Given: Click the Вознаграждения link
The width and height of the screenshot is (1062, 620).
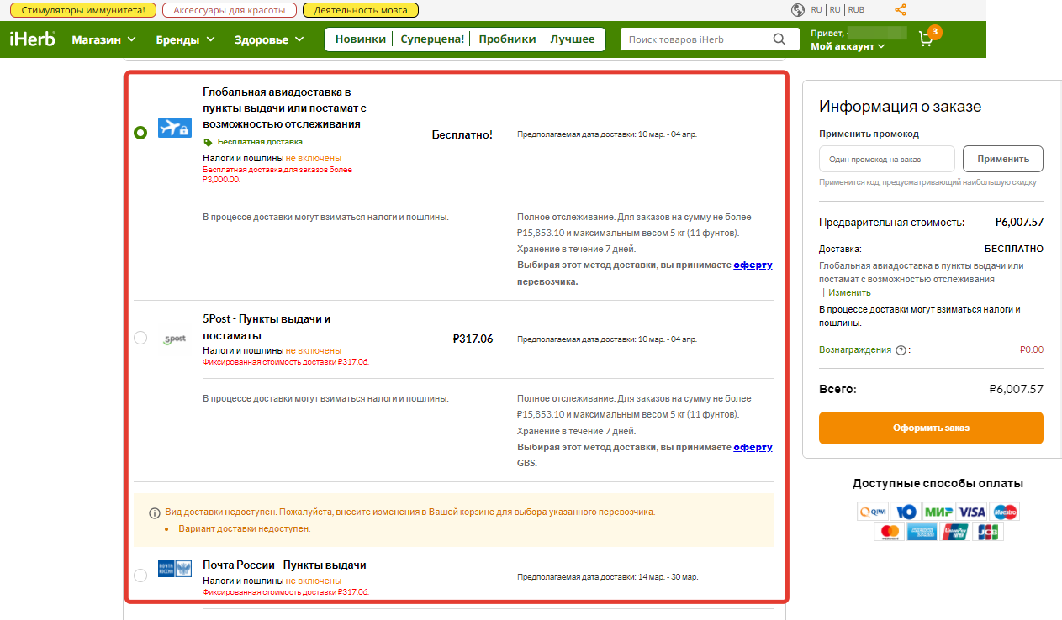Looking at the screenshot, I should 855,349.
